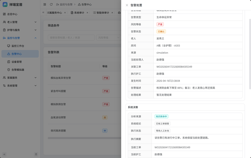251x158 pixels.
Task: Click the 系统决策 section header
Action: [133, 107]
